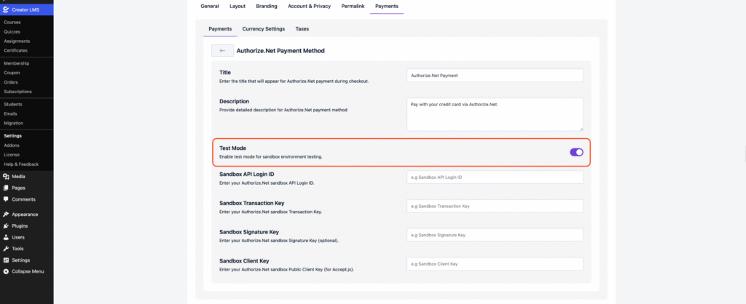Open the General settings tab
Viewport: 746px width, 304px height.
(210, 6)
